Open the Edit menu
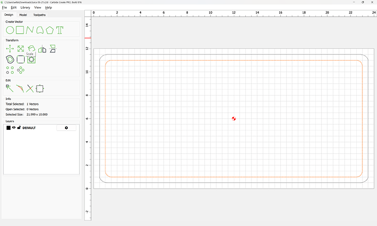The height and width of the screenshot is (226, 377). tap(14, 8)
